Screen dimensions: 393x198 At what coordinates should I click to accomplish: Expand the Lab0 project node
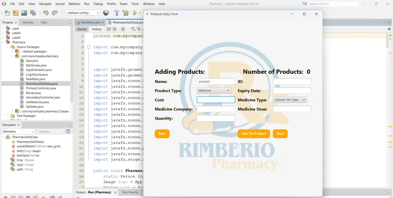(3, 29)
